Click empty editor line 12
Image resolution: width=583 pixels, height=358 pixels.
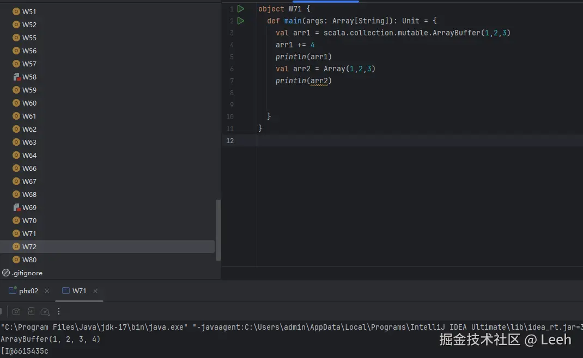[x=420, y=141]
